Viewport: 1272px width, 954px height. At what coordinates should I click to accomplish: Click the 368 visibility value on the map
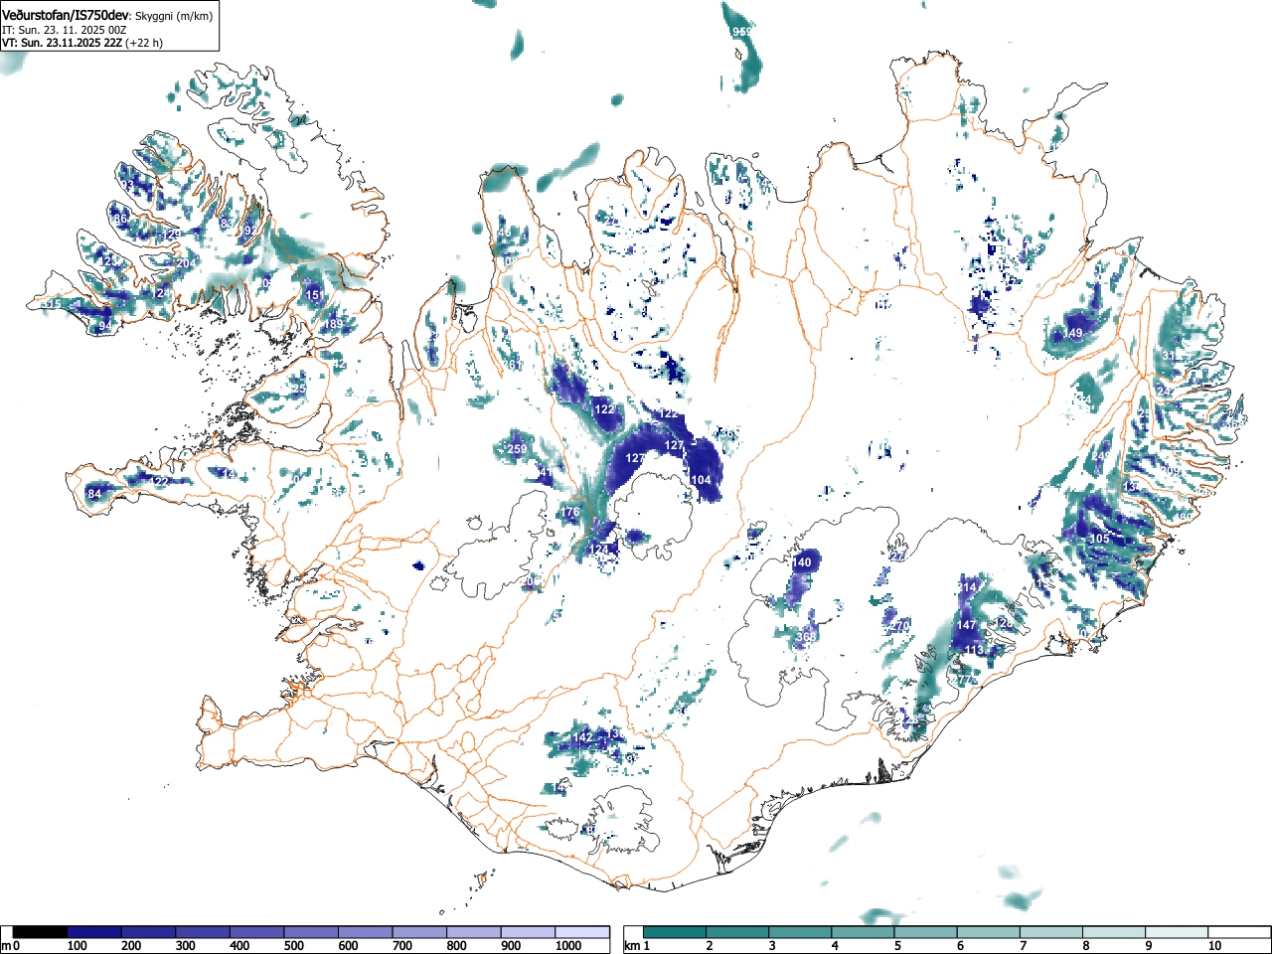(806, 637)
